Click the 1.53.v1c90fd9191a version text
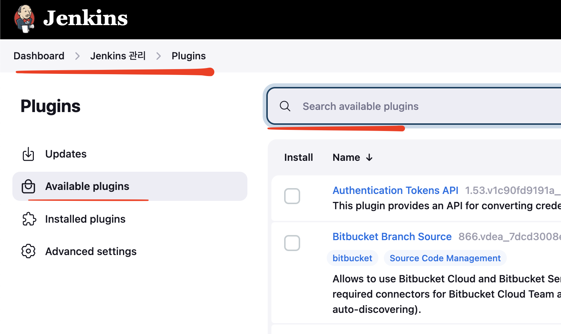This screenshot has width=561, height=334. tap(513, 190)
